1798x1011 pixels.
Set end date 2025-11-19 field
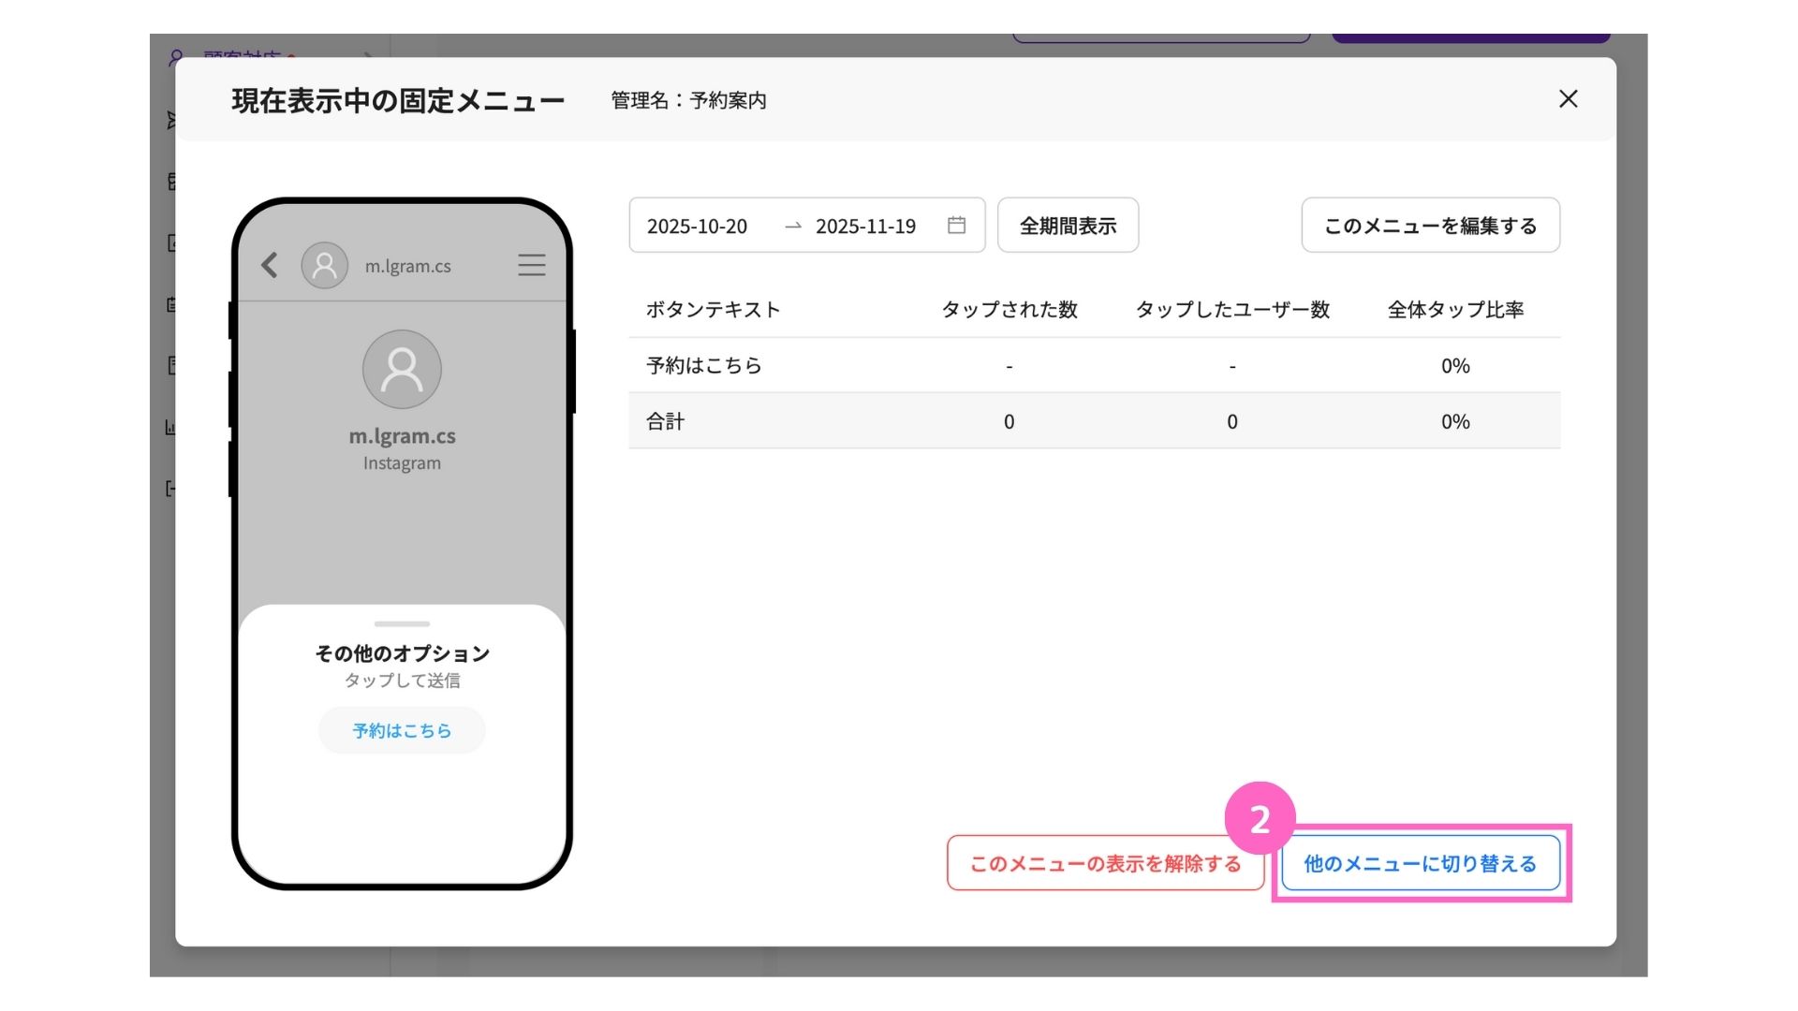click(x=865, y=226)
